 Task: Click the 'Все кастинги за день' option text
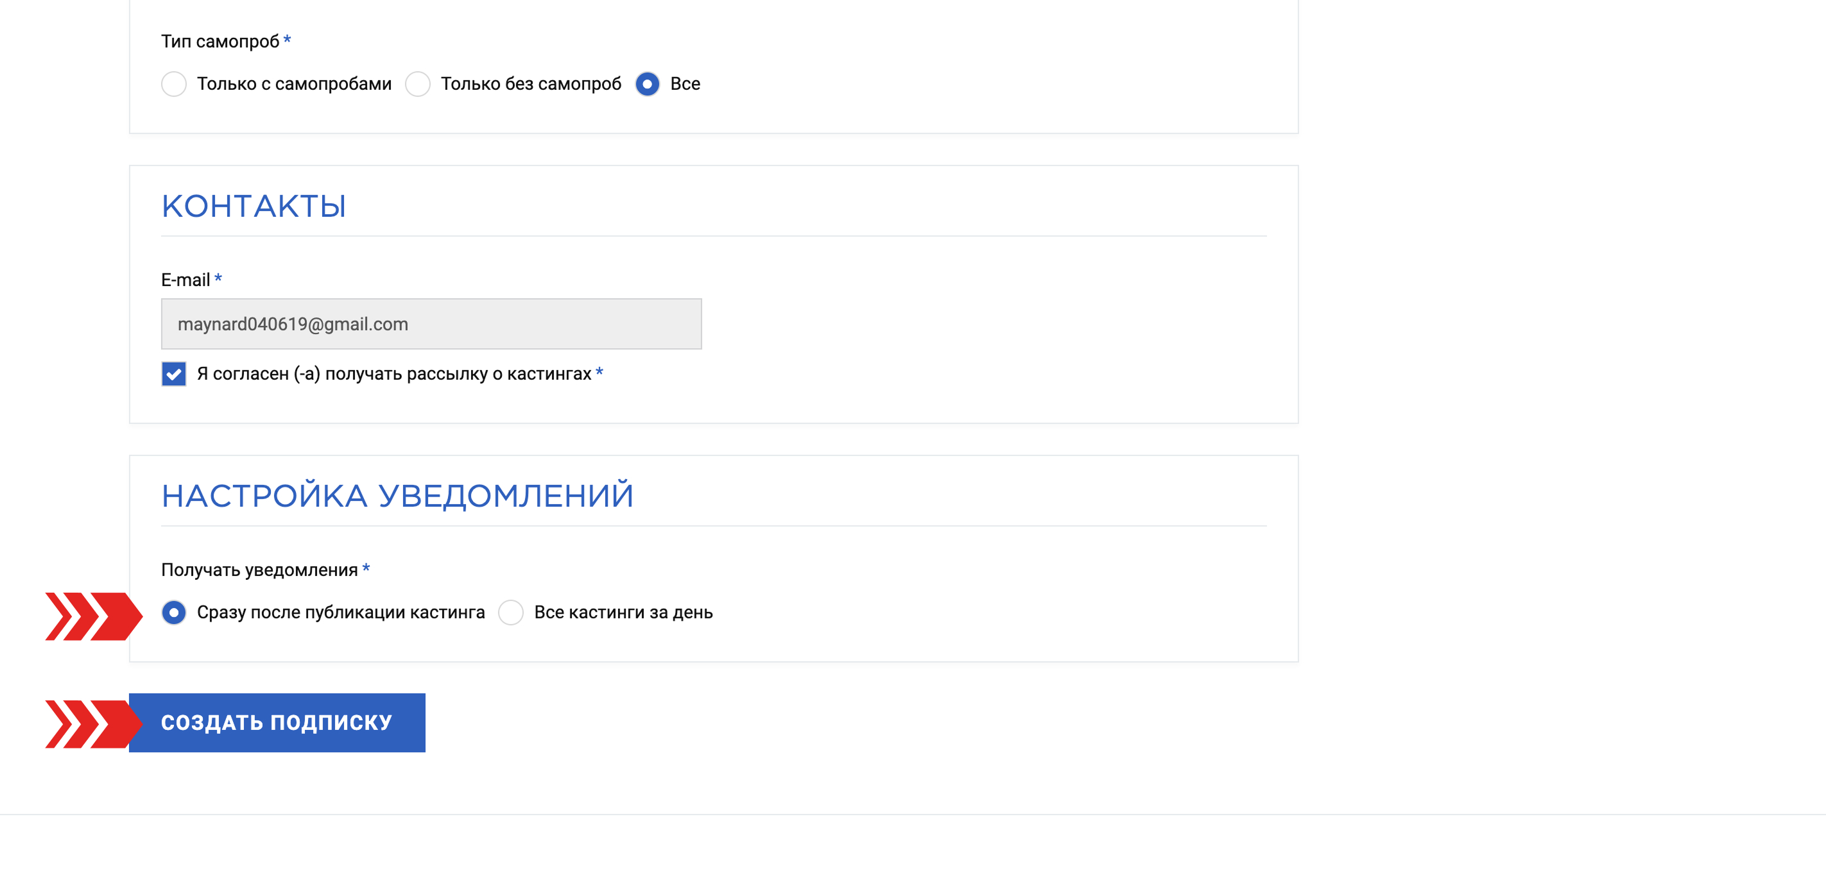[623, 613]
